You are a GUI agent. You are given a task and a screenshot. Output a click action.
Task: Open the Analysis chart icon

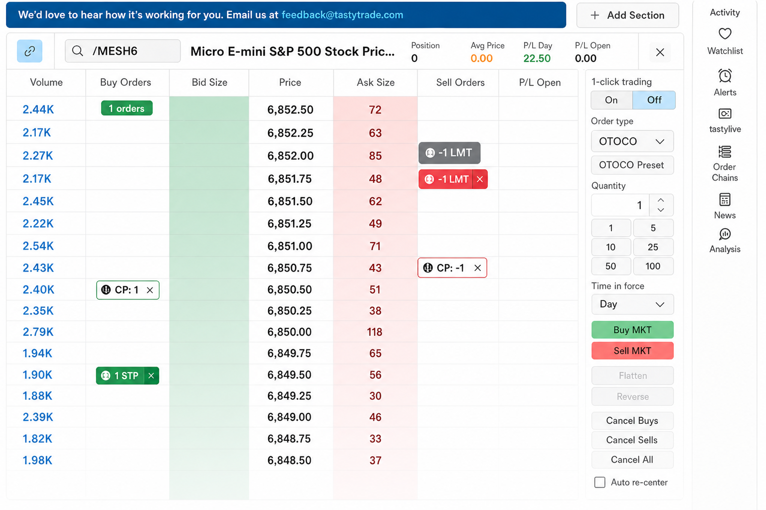[x=725, y=234]
